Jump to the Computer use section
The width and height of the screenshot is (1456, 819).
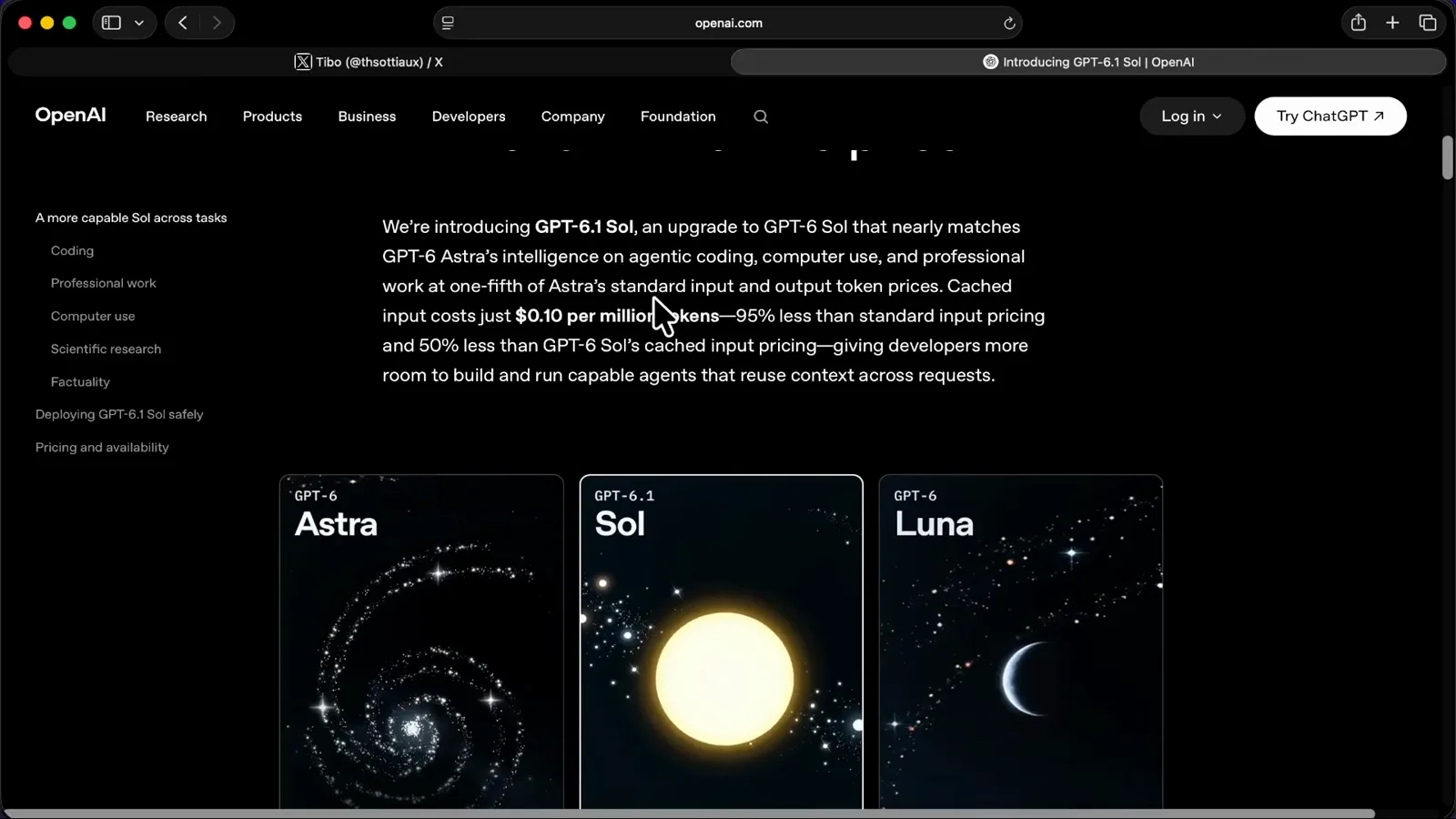coord(93,316)
